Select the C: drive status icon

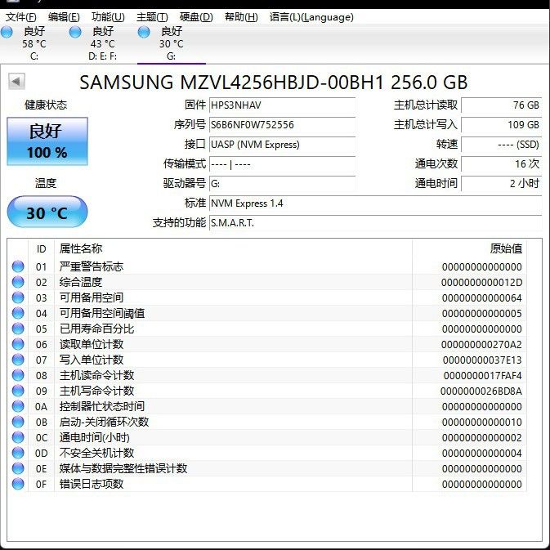7,32
